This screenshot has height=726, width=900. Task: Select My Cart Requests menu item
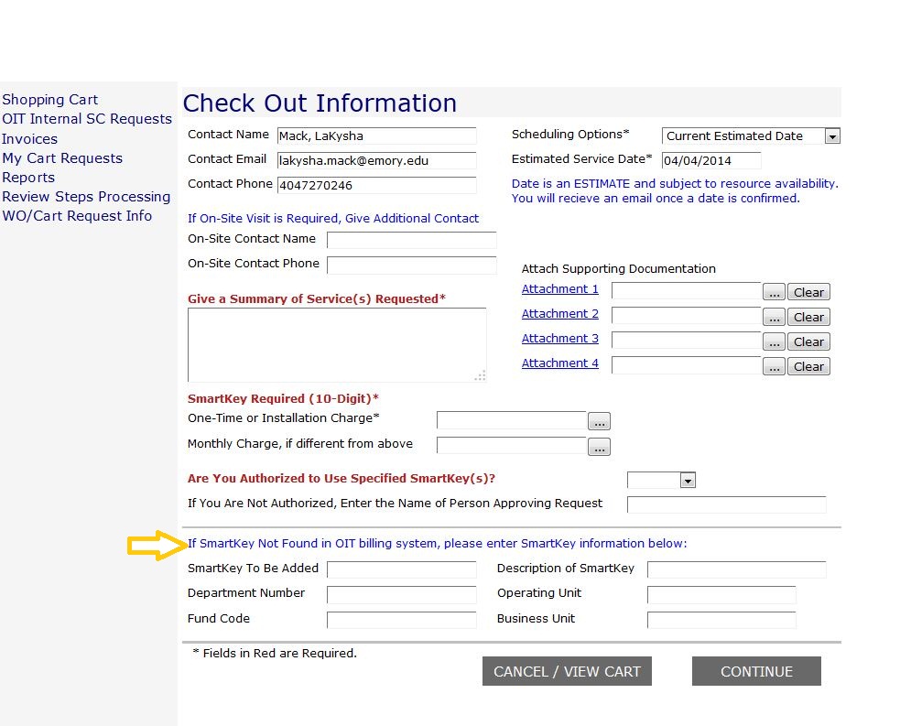[62, 158]
